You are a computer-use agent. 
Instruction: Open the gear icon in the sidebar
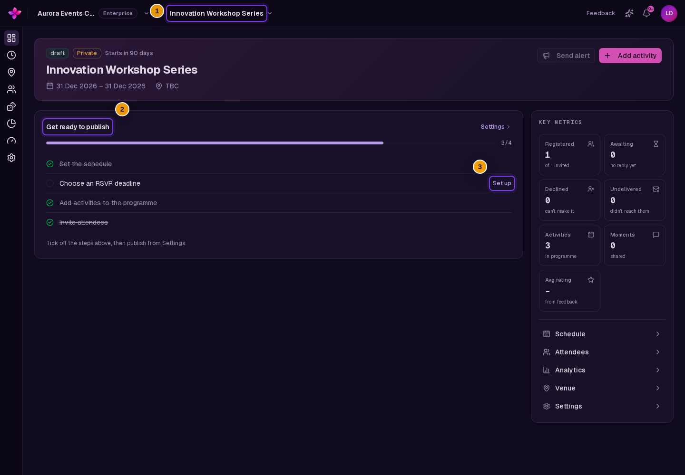click(11, 158)
